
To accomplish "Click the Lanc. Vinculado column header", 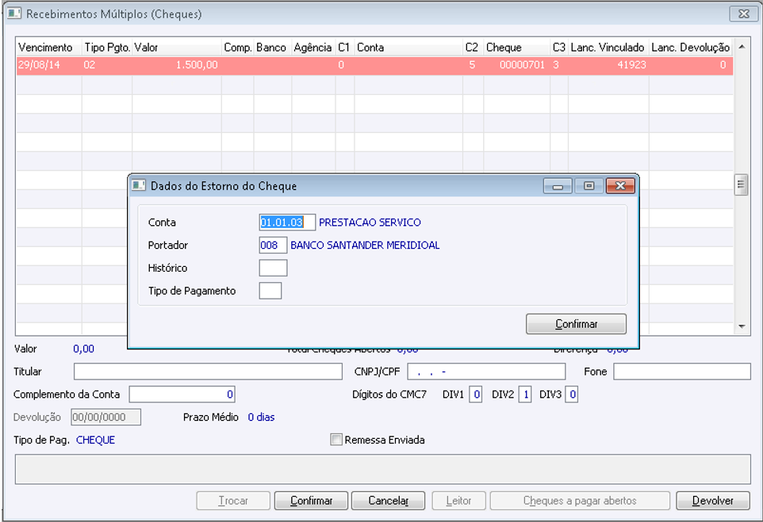I will (x=608, y=48).
